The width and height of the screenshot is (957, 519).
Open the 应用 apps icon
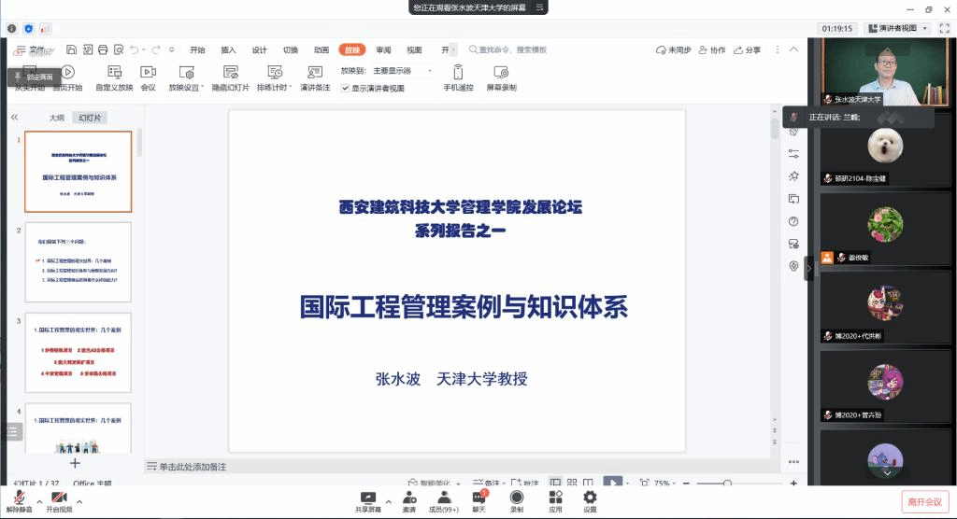pyautogui.click(x=555, y=498)
